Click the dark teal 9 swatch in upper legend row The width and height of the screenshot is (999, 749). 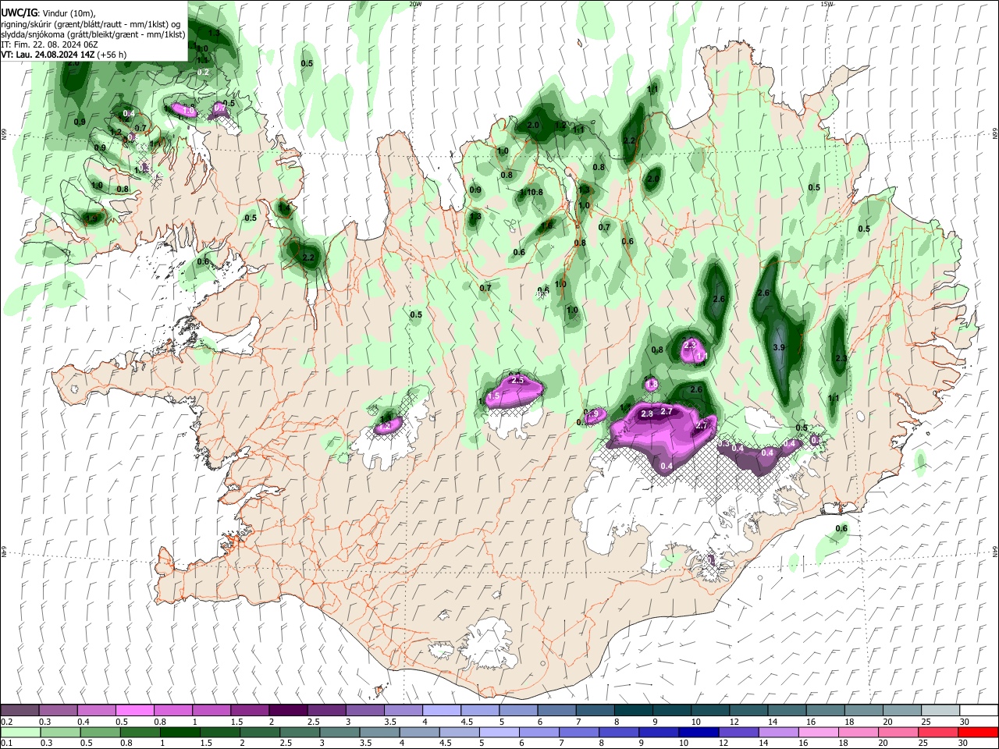coord(670,711)
